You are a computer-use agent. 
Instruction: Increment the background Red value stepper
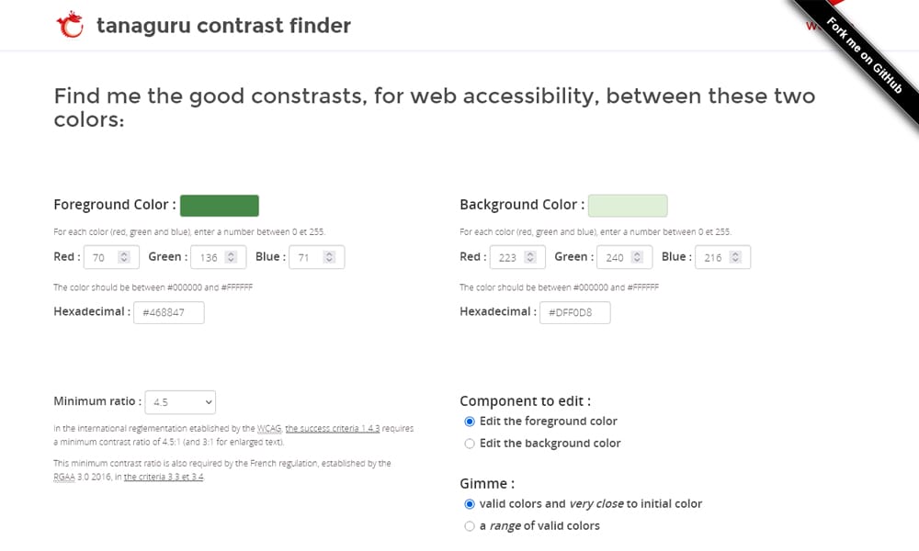pyautogui.click(x=532, y=253)
